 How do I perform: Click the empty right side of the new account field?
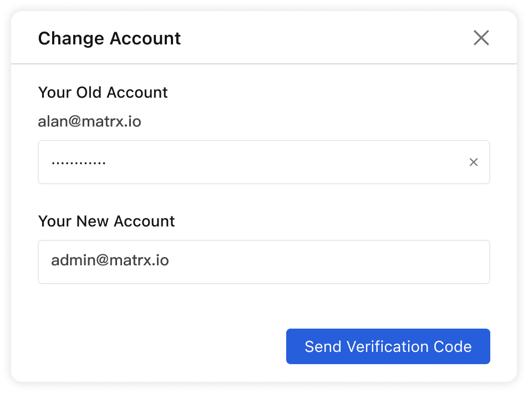(x=388, y=261)
